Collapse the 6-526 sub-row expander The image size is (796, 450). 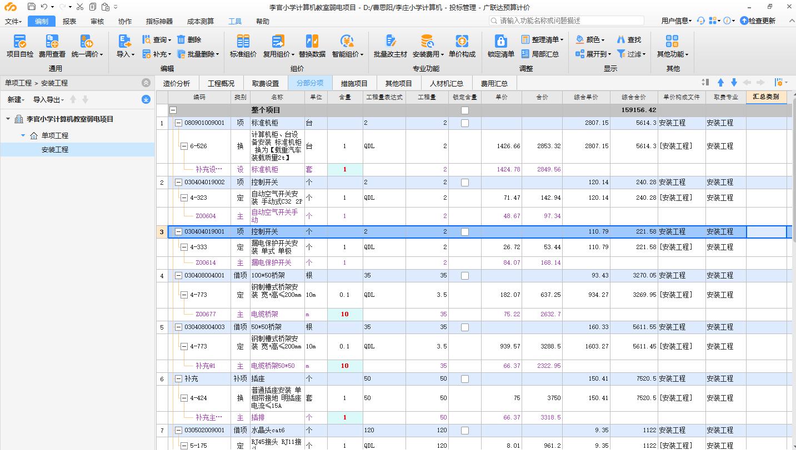tap(184, 146)
